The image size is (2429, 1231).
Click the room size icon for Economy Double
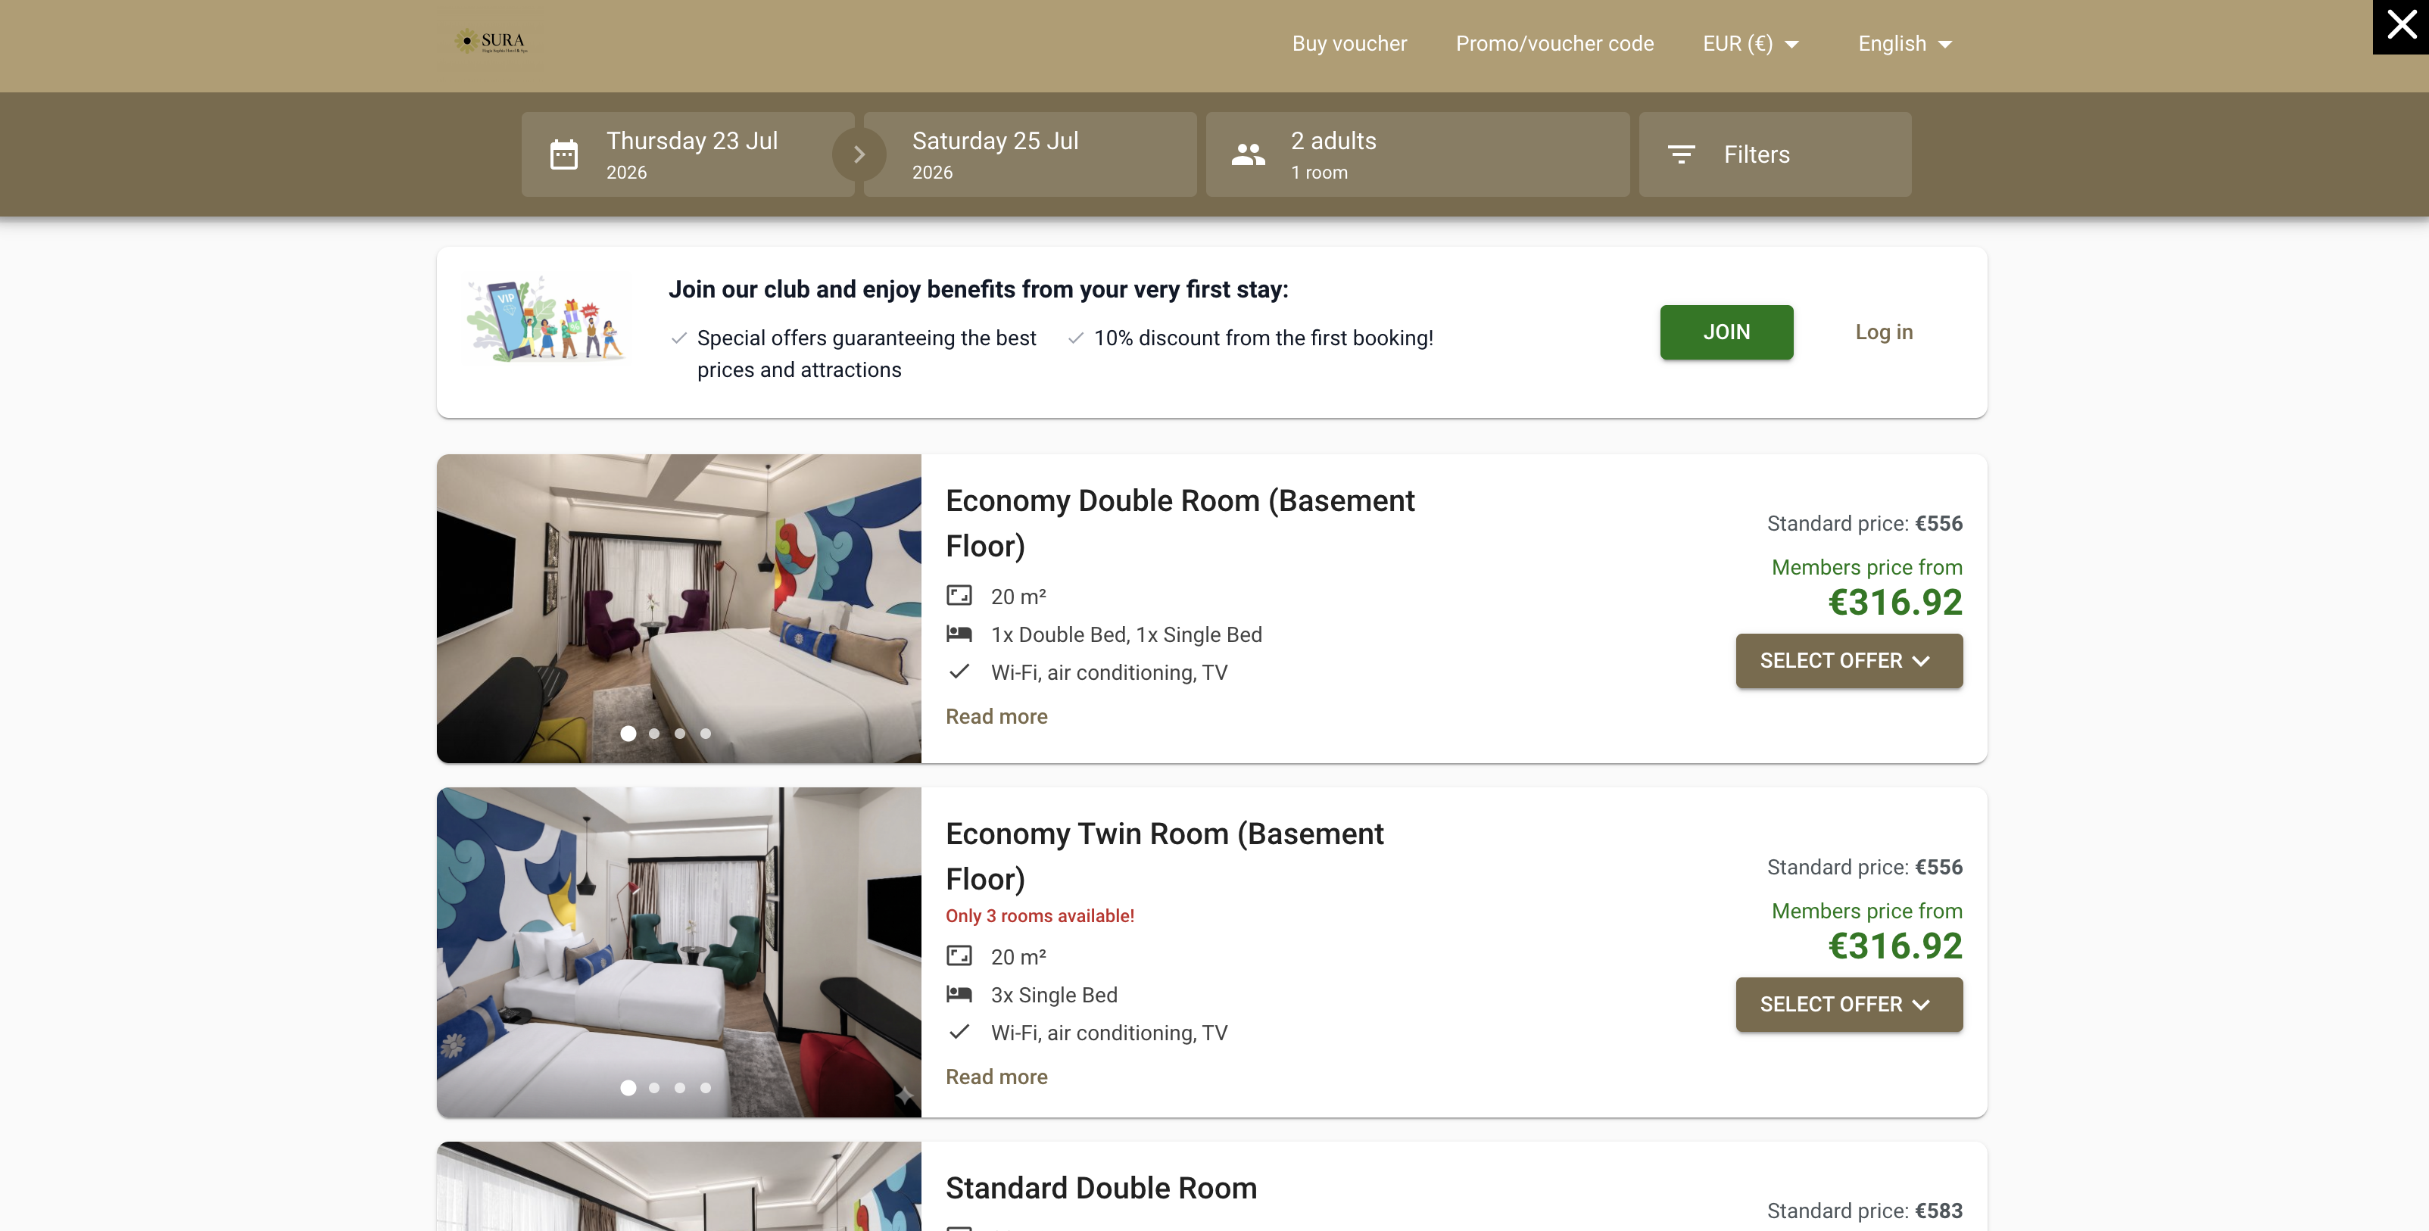[959, 596]
